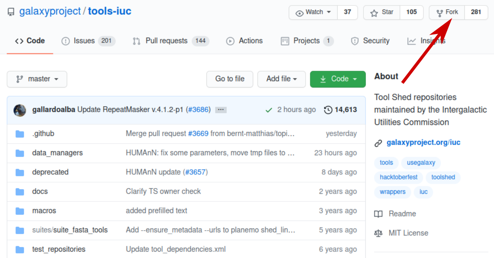Select the 'toolshed' topic tag

(x=443, y=177)
